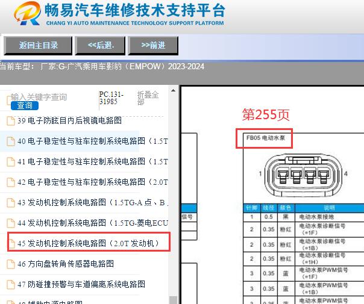Open item 43 发动机控制系统电路图 1.5TG-A

pyautogui.click(x=92, y=202)
